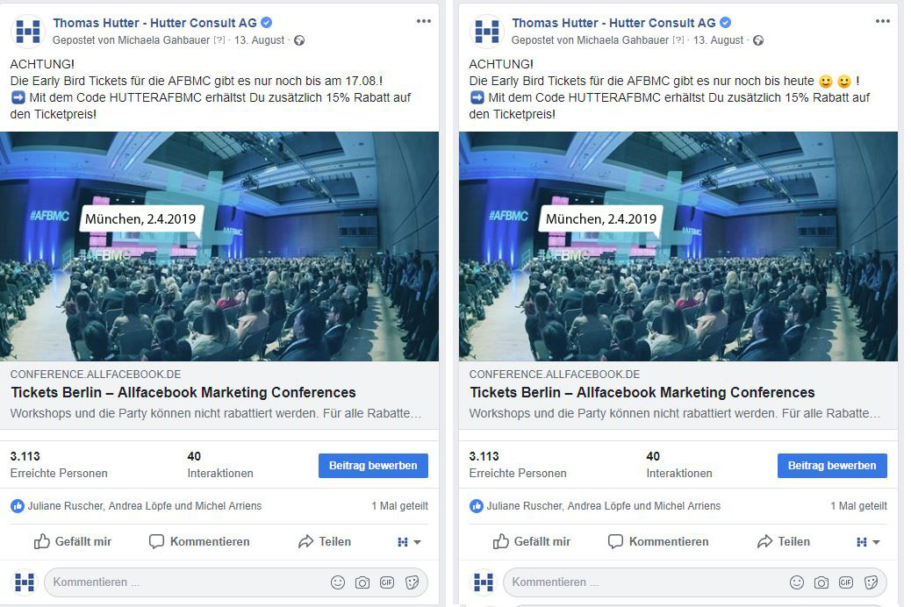
Task: Click Beitrag bewerben on the right post
Action: pos(832,466)
